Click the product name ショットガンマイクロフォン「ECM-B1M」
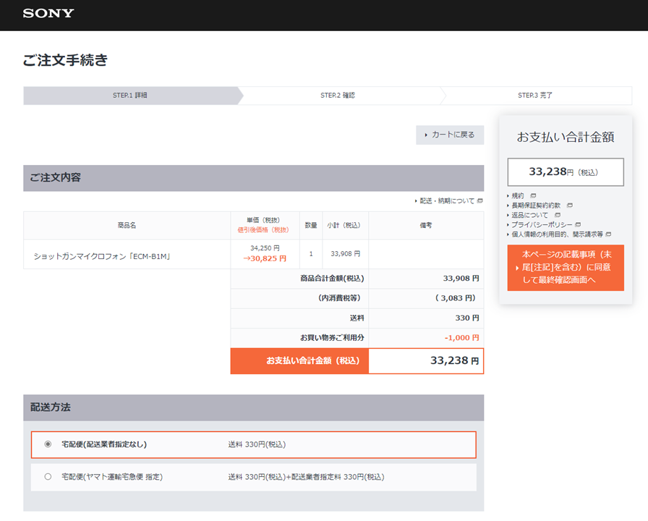Image resolution: width=648 pixels, height=521 pixels. coord(102,256)
